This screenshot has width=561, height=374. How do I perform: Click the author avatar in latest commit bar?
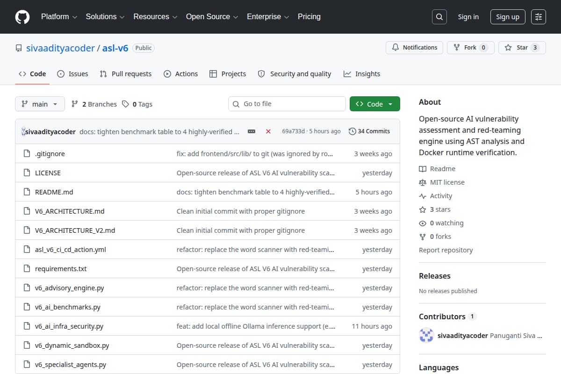point(23,131)
